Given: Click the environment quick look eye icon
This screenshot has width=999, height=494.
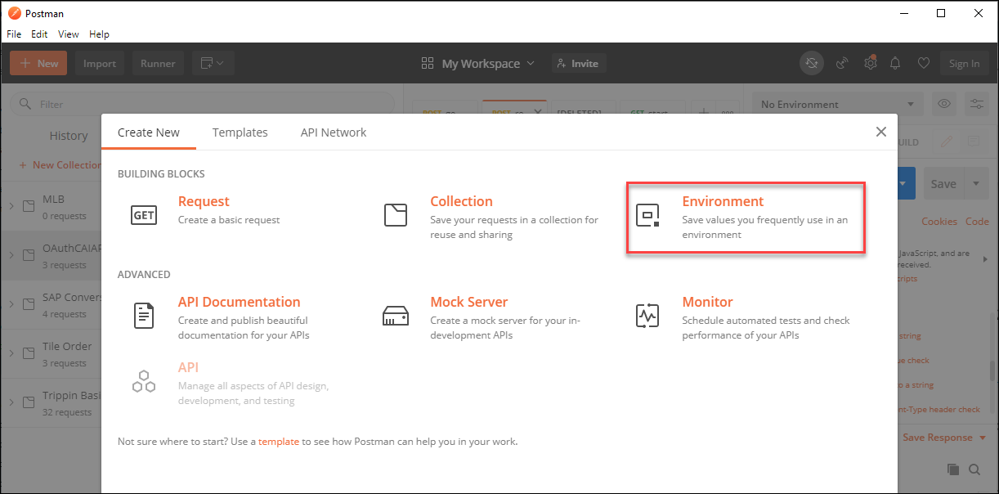Looking at the screenshot, I should click(944, 104).
